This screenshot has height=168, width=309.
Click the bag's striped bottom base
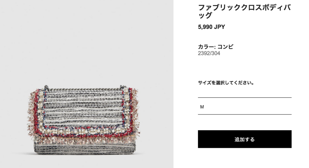[x=85, y=148]
